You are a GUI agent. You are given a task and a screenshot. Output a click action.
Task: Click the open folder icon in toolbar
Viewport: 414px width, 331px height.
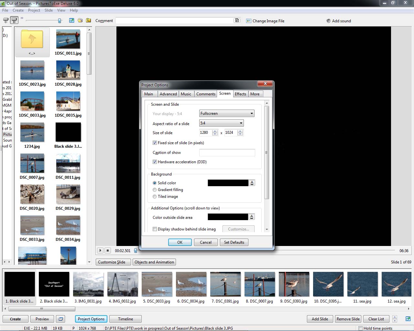point(80,20)
